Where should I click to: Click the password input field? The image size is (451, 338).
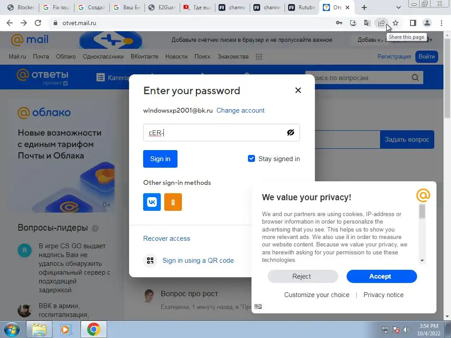(x=222, y=132)
